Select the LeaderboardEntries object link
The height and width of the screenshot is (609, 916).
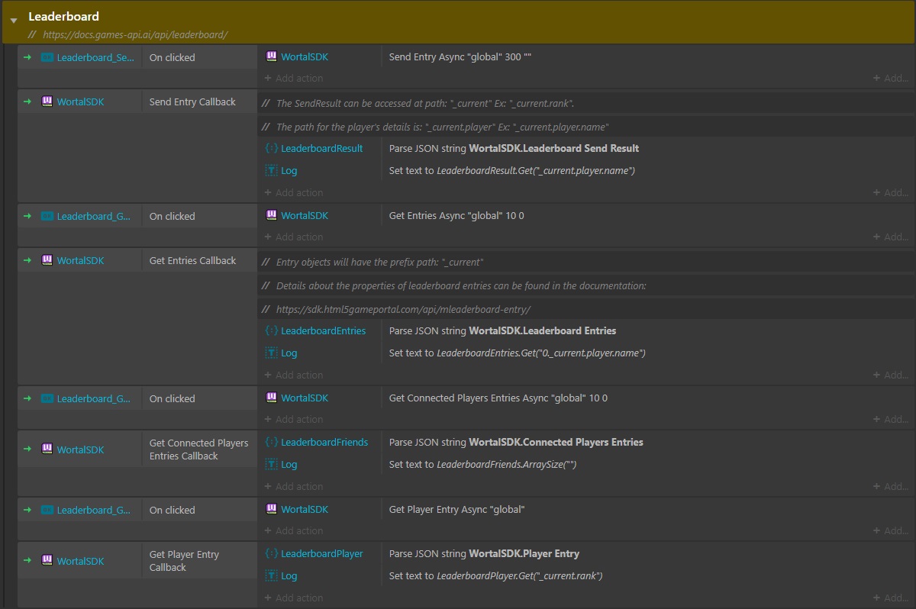324,330
